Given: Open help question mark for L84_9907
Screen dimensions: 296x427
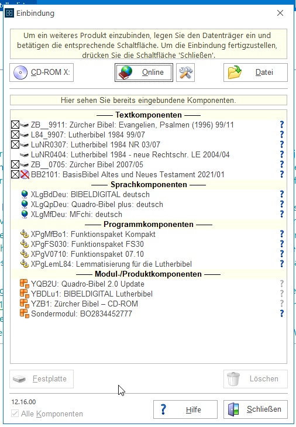Looking at the screenshot, I should pyautogui.click(x=282, y=135).
